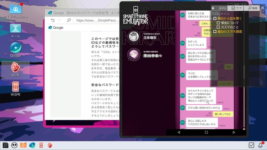Switch to the メイン todo tab

pyautogui.click(x=220, y=8)
